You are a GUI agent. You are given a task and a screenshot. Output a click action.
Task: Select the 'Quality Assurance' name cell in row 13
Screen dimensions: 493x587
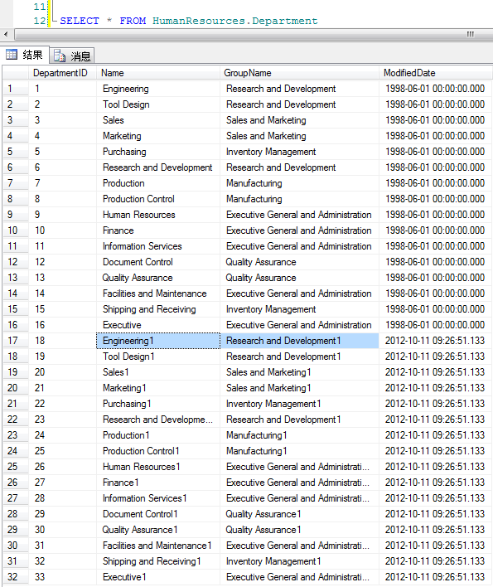158,278
